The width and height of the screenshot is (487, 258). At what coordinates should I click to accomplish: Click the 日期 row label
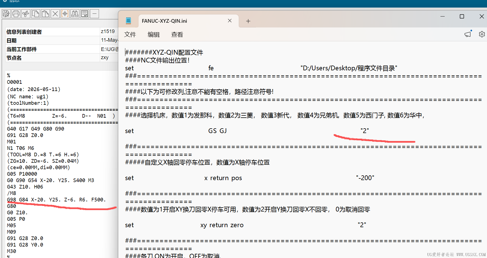point(11,41)
